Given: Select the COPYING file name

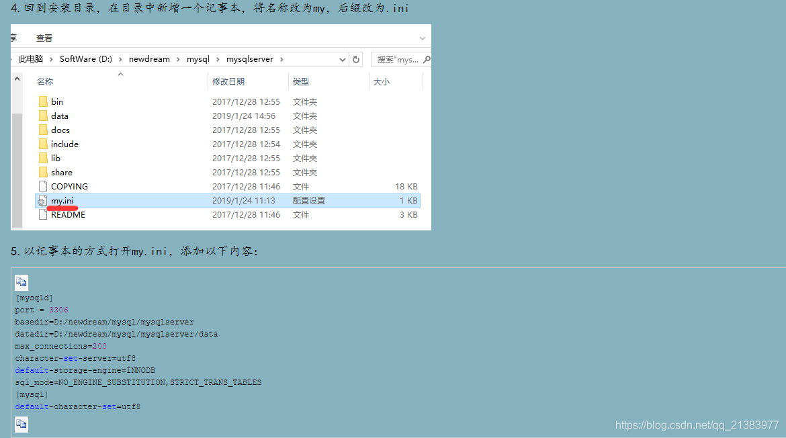Looking at the screenshot, I should coord(69,186).
